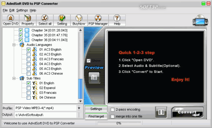Click the Find target button

click(96, 117)
